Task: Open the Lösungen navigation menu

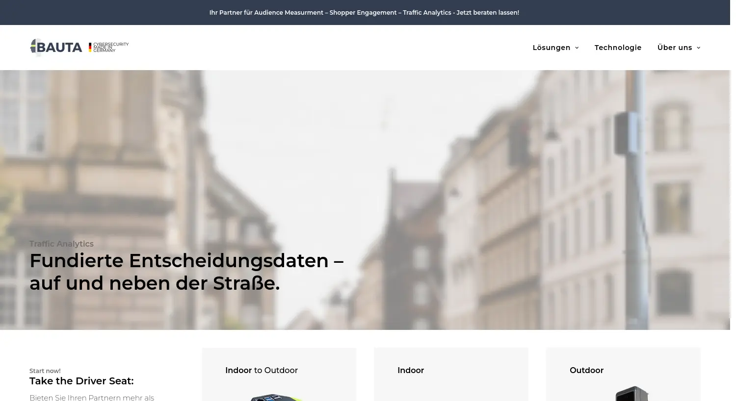Action: pos(551,48)
